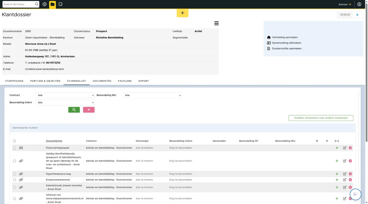Check the Financieringsopzet row checkbox
The height and width of the screenshot is (204, 368).
coord(14,148)
